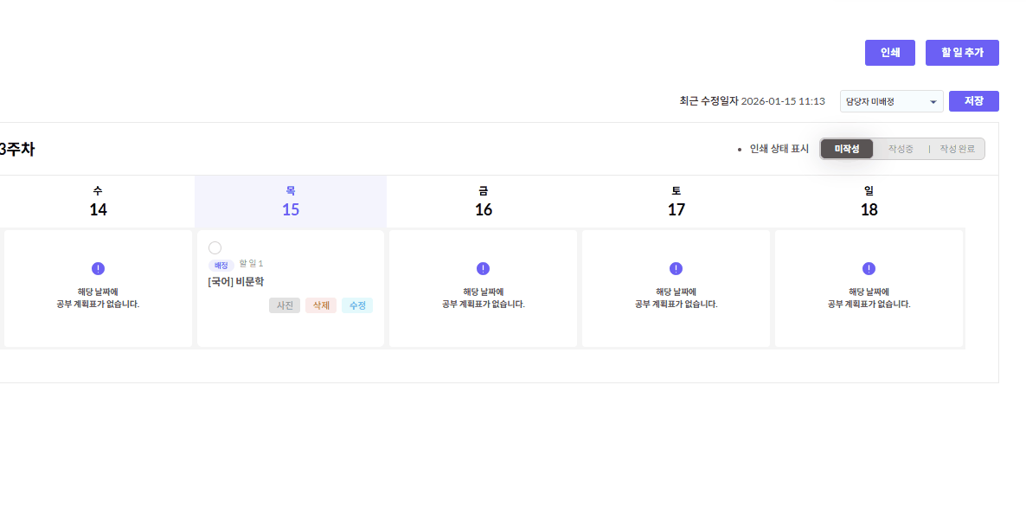Click the info icon on Wednesday 14
The height and width of the screenshot is (526, 1026).
coord(98,268)
